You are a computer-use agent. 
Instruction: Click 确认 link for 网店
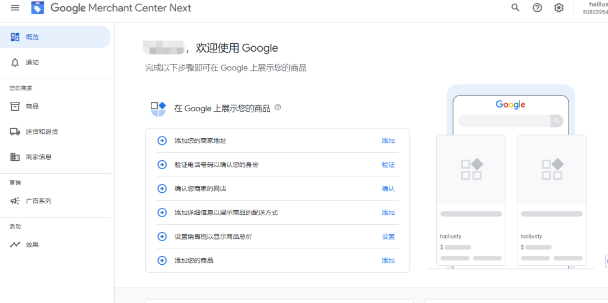pos(388,189)
